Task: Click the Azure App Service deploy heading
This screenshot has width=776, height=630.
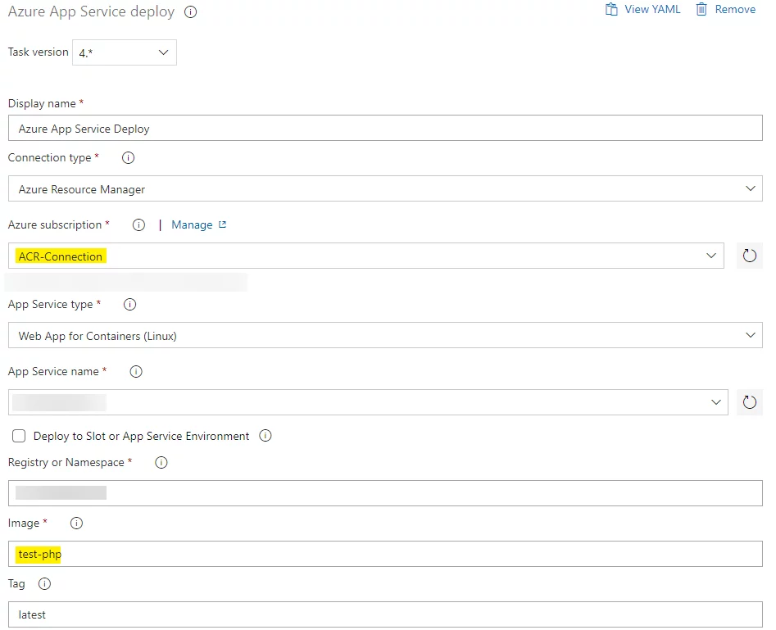Action: pos(91,11)
